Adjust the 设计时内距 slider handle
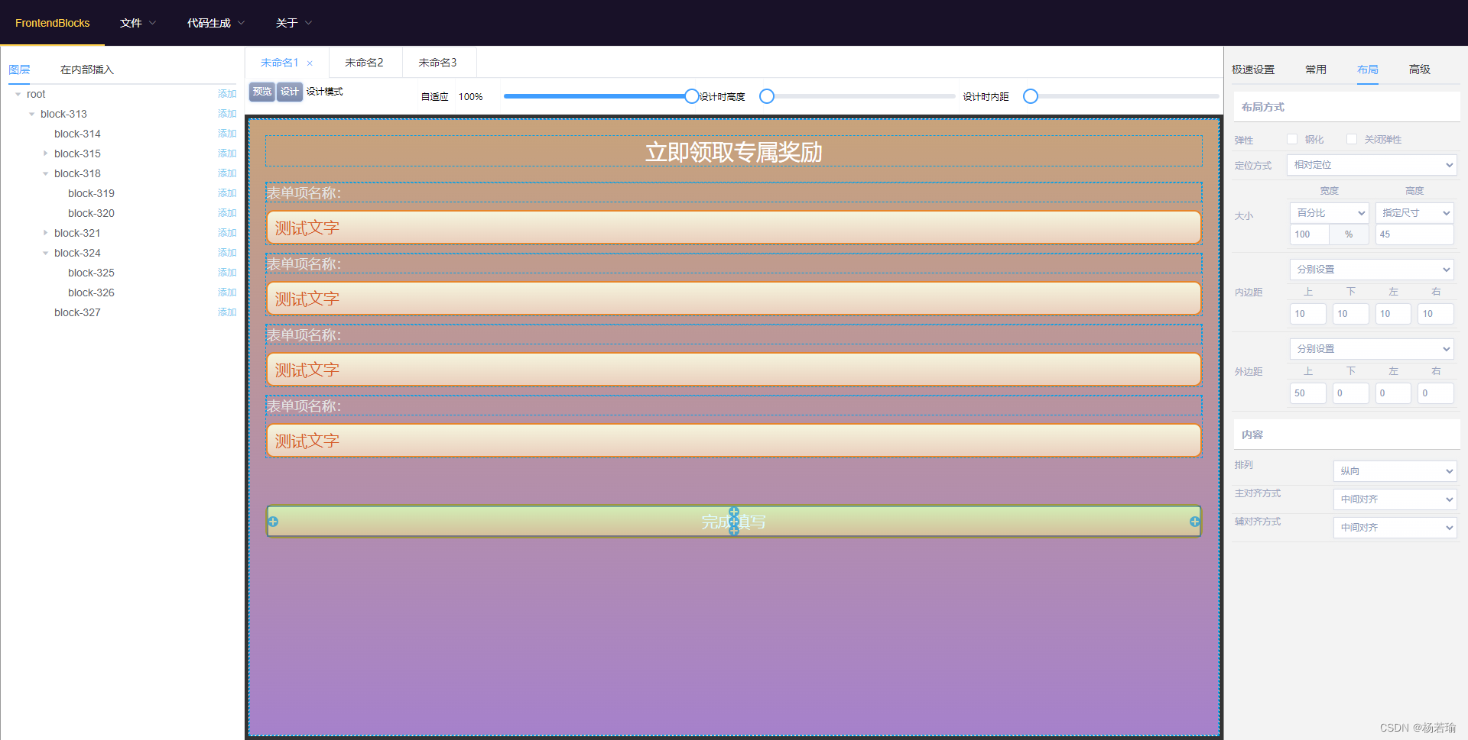Image resolution: width=1468 pixels, height=740 pixels. click(x=1031, y=96)
